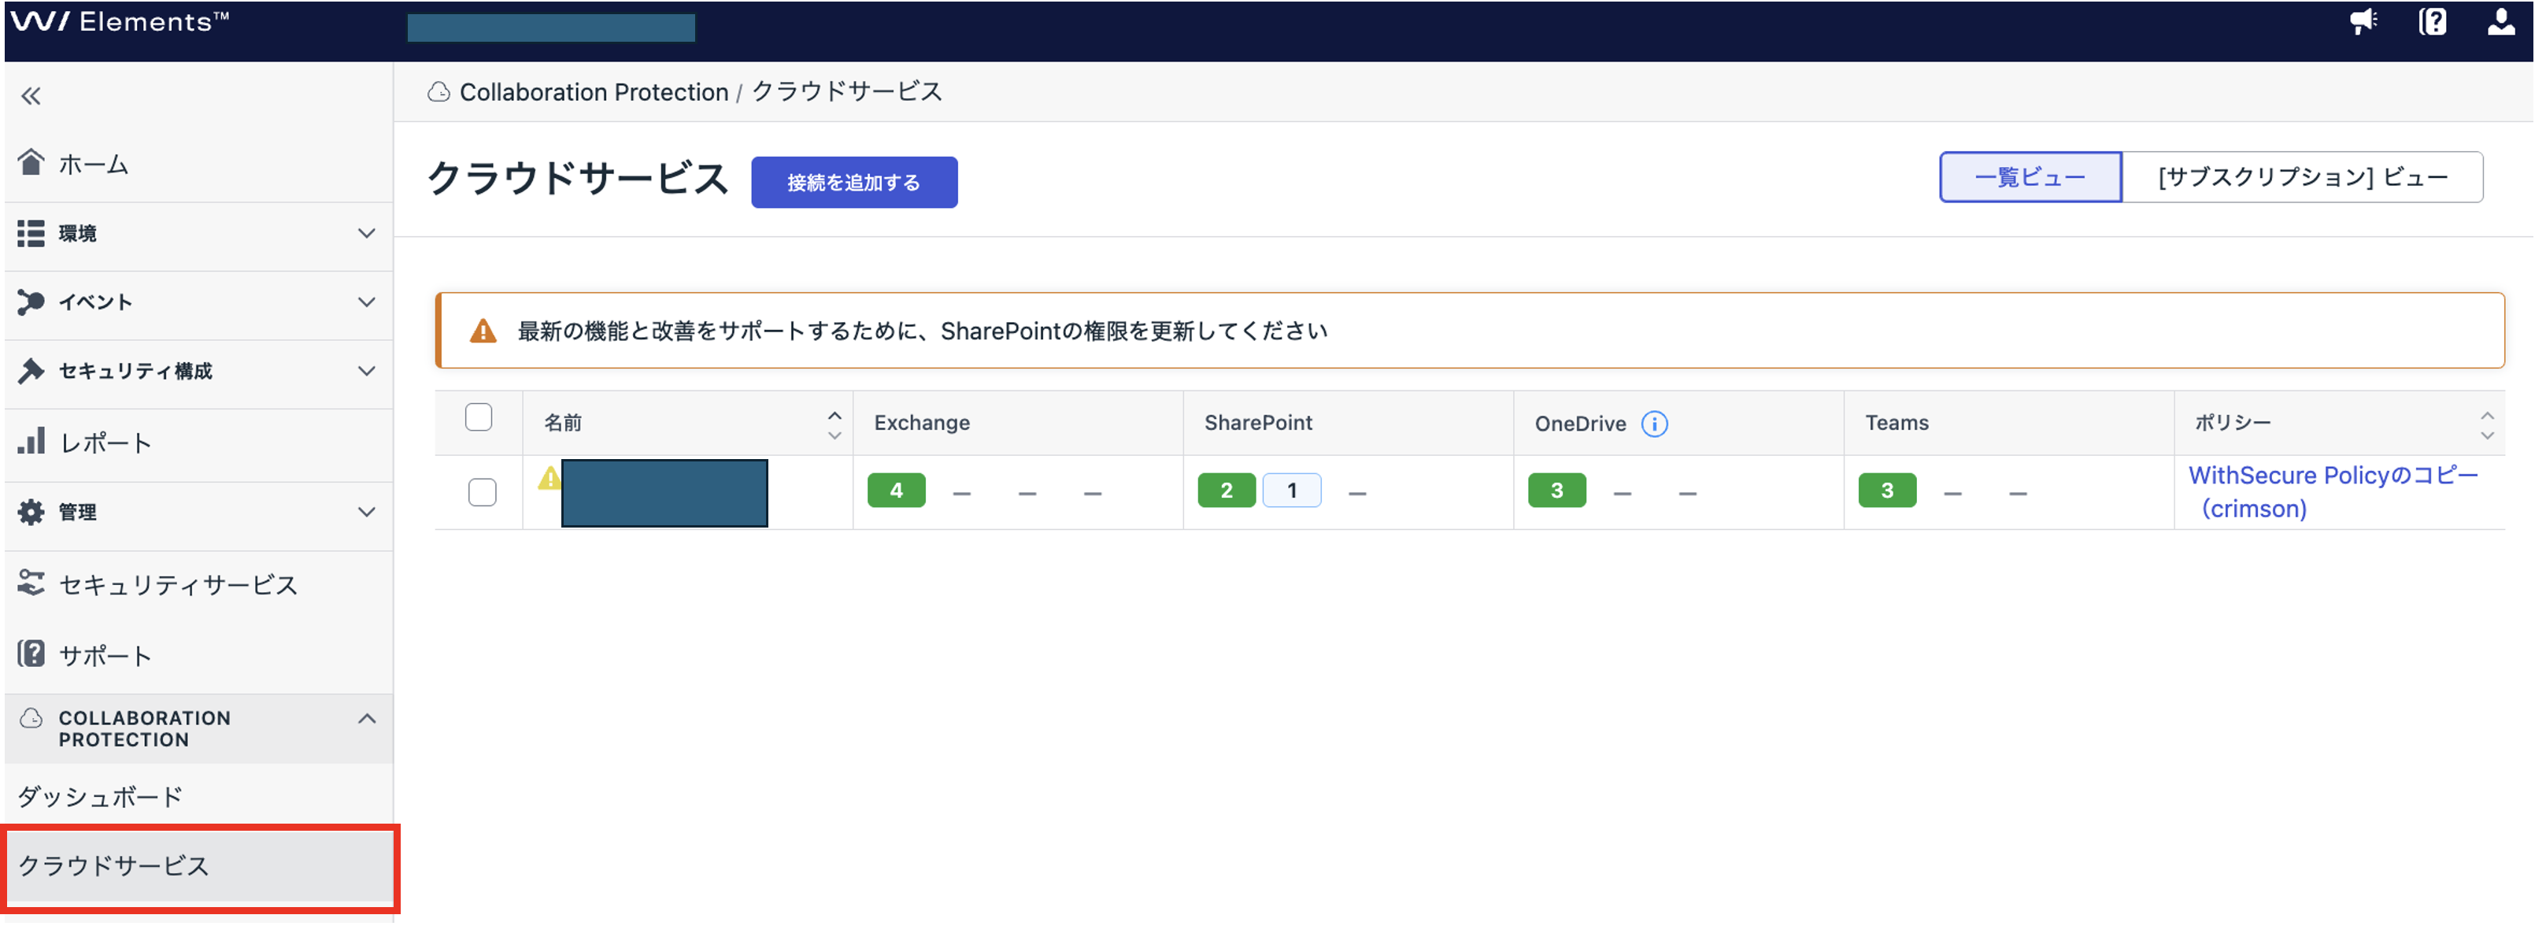The image size is (2546, 926).
Task: Click the OneDrive info icon
Action: click(1653, 424)
